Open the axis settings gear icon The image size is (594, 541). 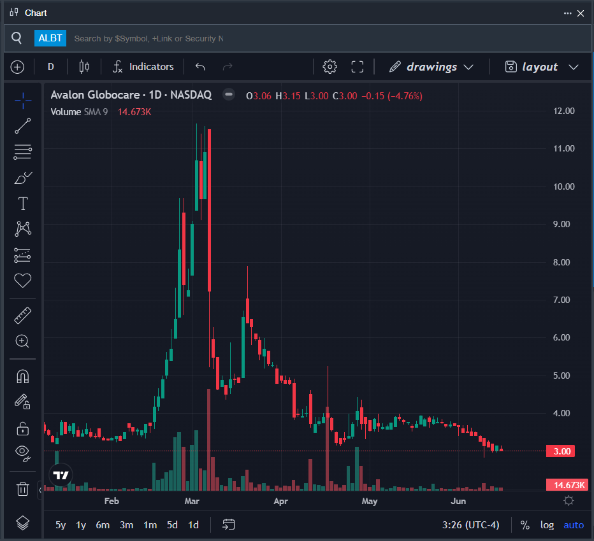(x=569, y=501)
